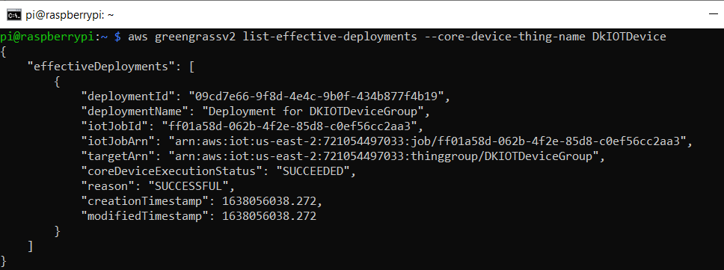Click the --core-device-thing-name option text

(505, 37)
